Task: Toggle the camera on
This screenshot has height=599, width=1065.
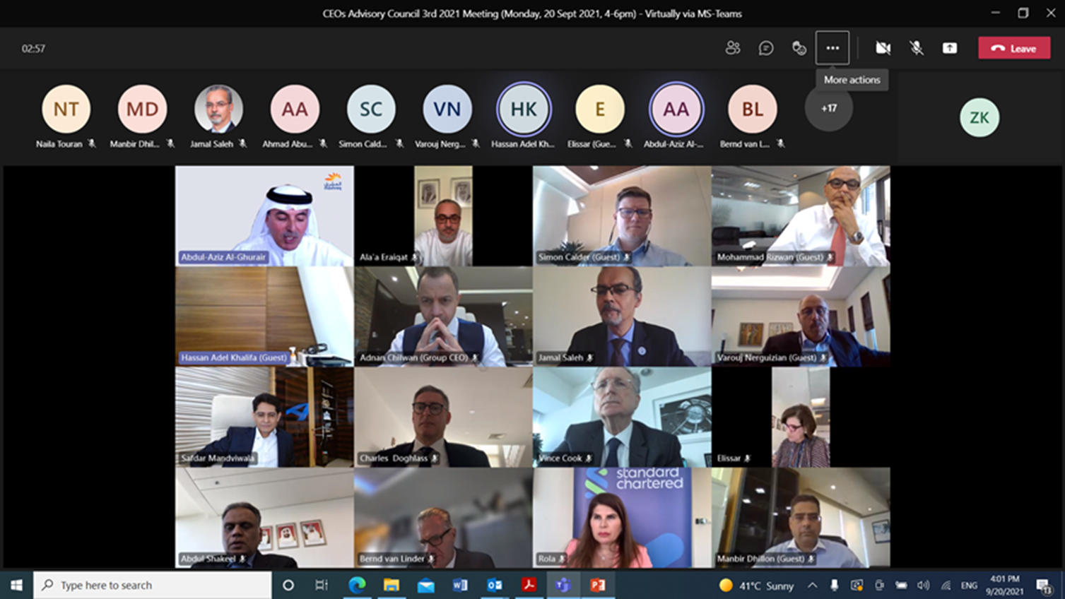Action: (x=883, y=48)
